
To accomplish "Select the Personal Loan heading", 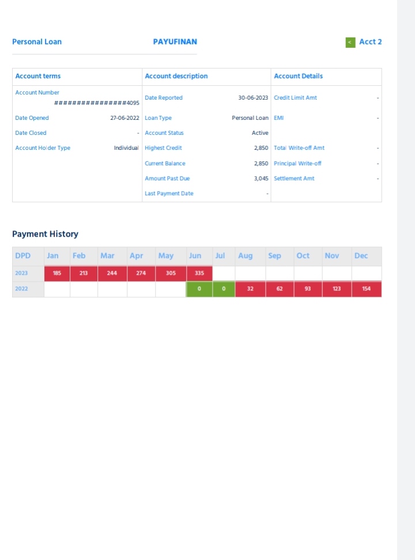I will (x=37, y=41).
